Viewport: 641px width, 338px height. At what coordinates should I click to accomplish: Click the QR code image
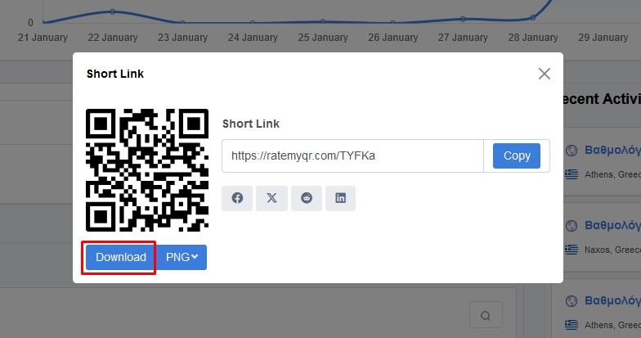tap(147, 170)
